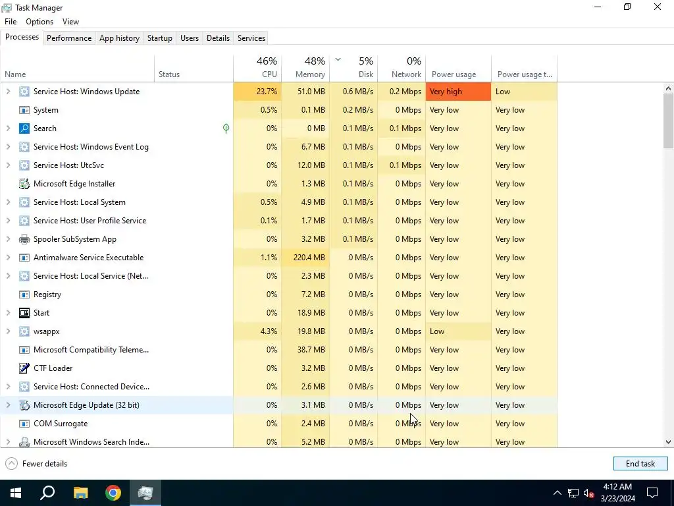Image resolution: width=674 pixels, height=506 pixels.
Task: Click the taskbar clock showing 4:12 AM
Action: click(x=618, y=493)
